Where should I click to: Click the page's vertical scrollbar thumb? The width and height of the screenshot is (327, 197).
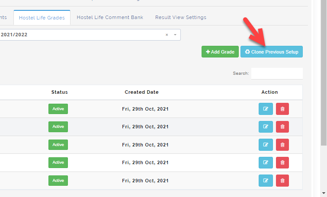coord(324,73)
